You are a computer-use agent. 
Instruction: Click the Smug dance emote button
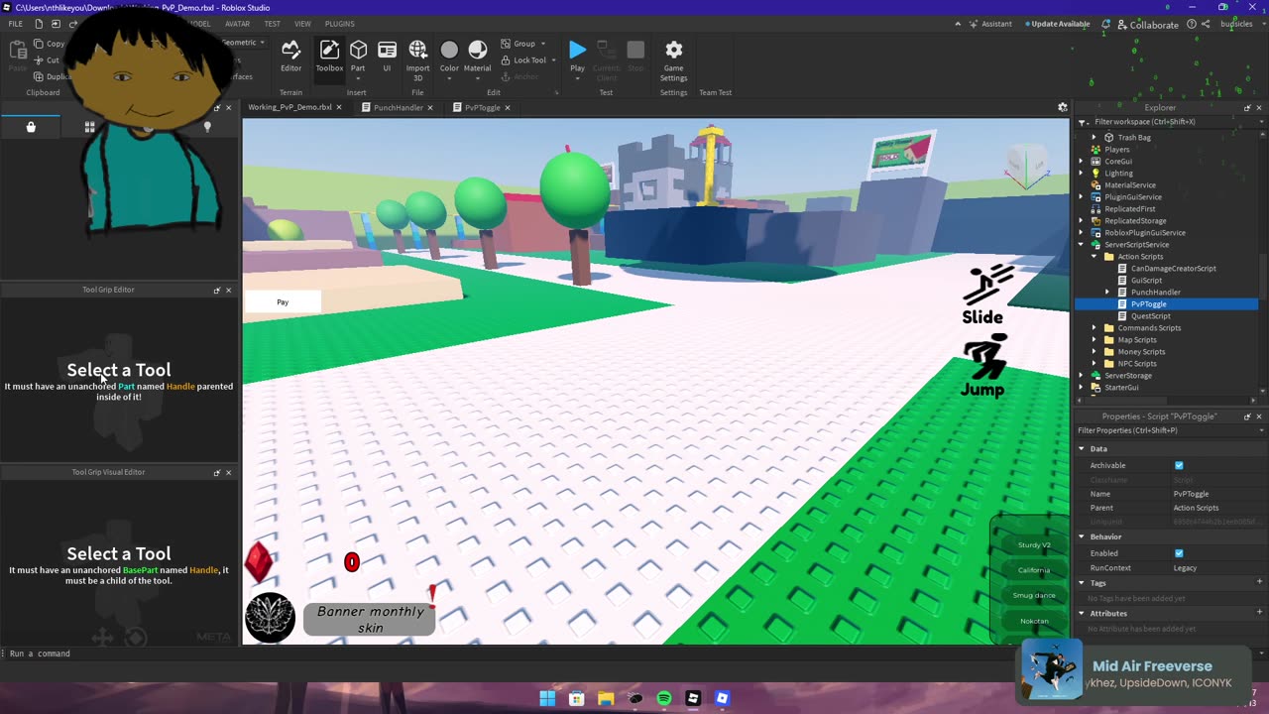pos(1034,595)
